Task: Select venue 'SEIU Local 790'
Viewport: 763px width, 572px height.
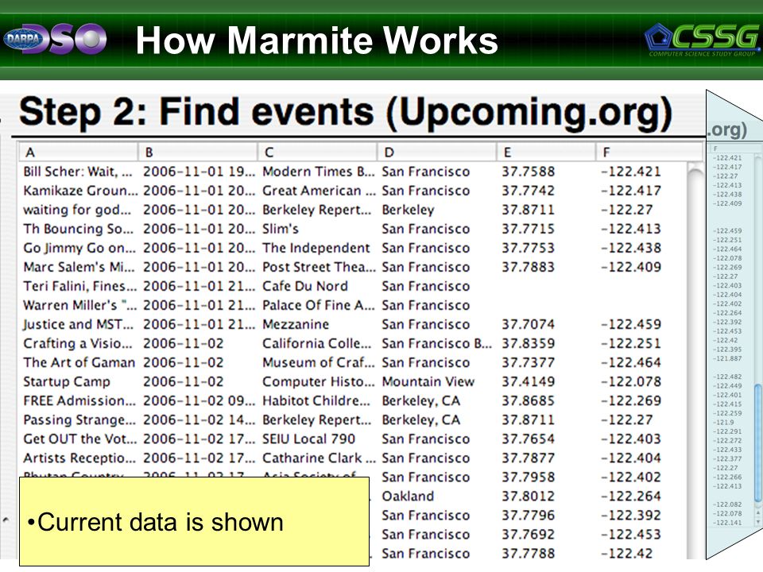Action: point(309,439)
